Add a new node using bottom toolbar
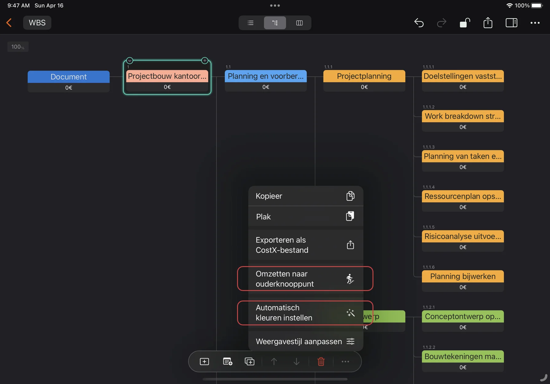 [x=204, y=362]
